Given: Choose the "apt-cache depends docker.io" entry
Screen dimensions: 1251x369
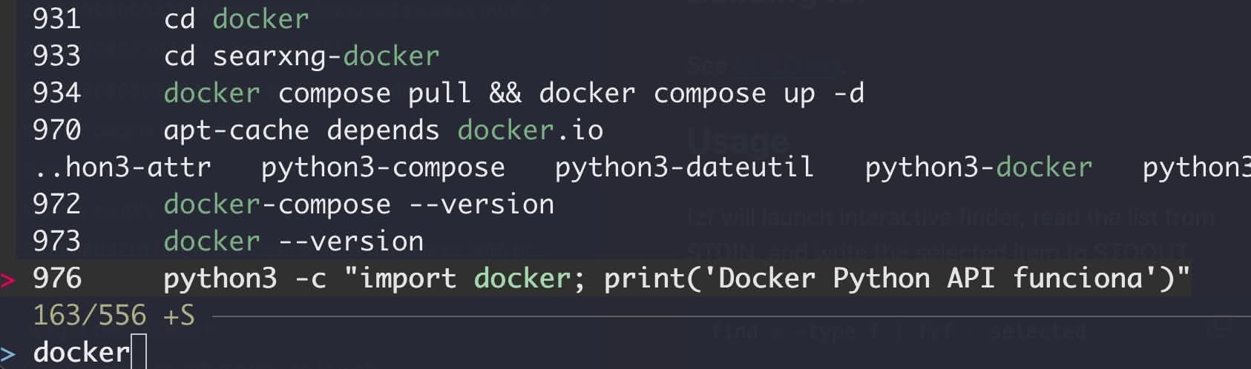Looking at the screenshot, I should point(383,130).
